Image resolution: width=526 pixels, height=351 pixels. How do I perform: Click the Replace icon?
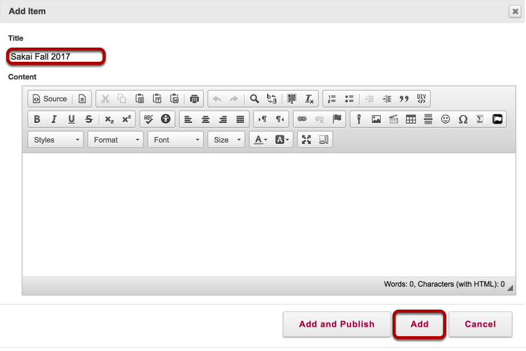(272, 99)
